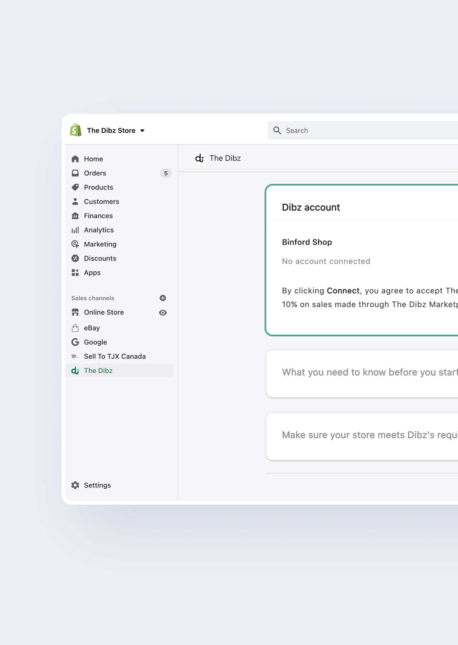The image size is (458, 645).
Task: Click the Orders inbox icon
Action: (x=75, y=173)
